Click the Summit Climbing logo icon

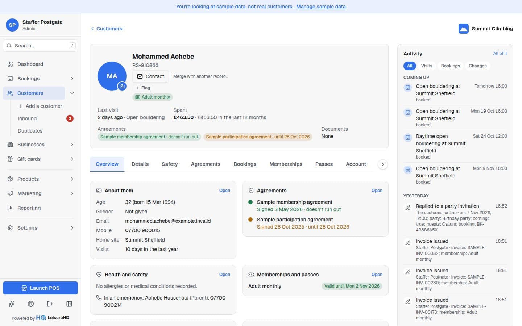coord(464,29)
